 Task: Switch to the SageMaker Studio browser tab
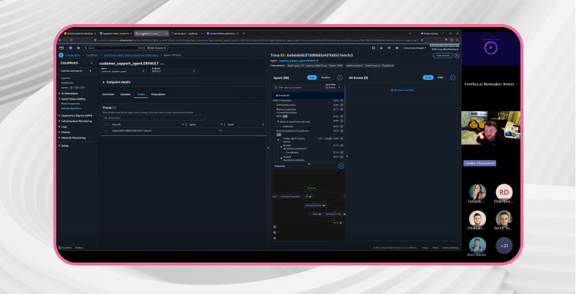(115, 34)
